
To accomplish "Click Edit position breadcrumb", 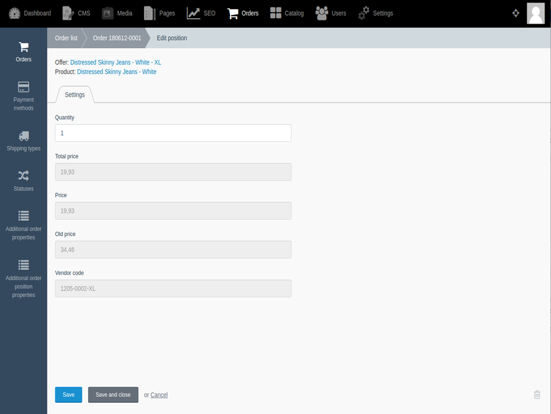I will pos(172,38).
